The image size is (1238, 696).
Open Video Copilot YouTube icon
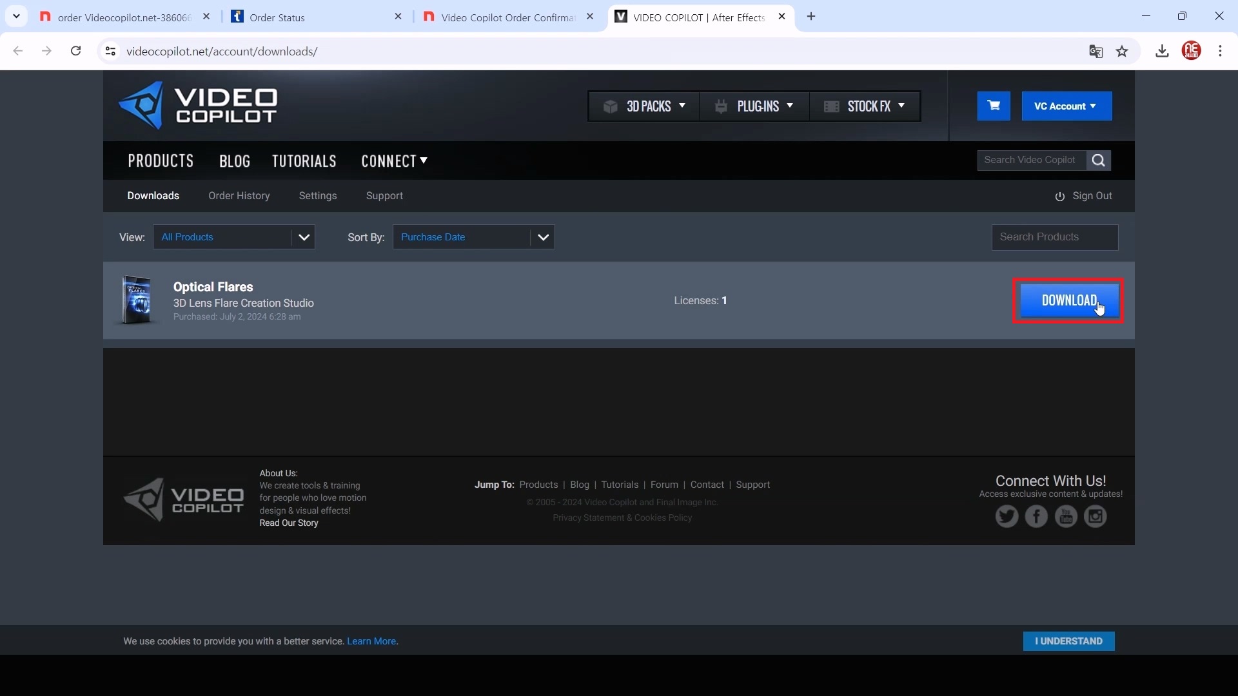(1066, 516)
